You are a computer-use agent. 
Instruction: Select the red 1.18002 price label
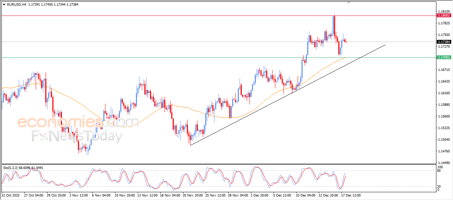[444, 16]
